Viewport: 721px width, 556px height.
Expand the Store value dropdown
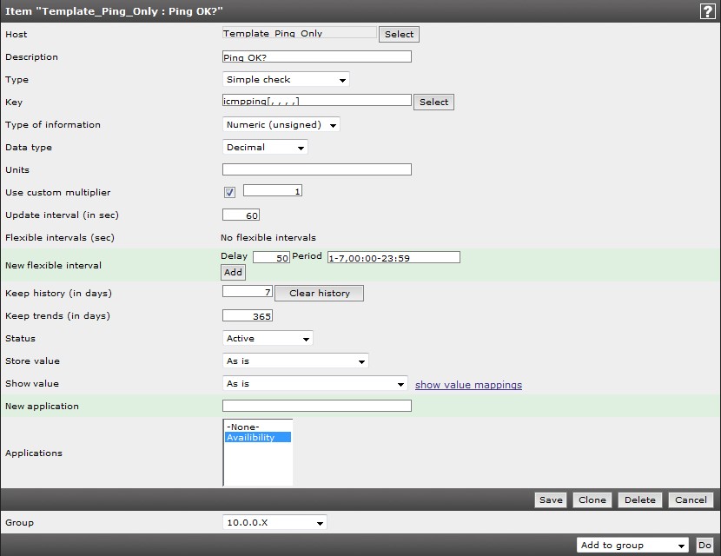coord(295,361)
